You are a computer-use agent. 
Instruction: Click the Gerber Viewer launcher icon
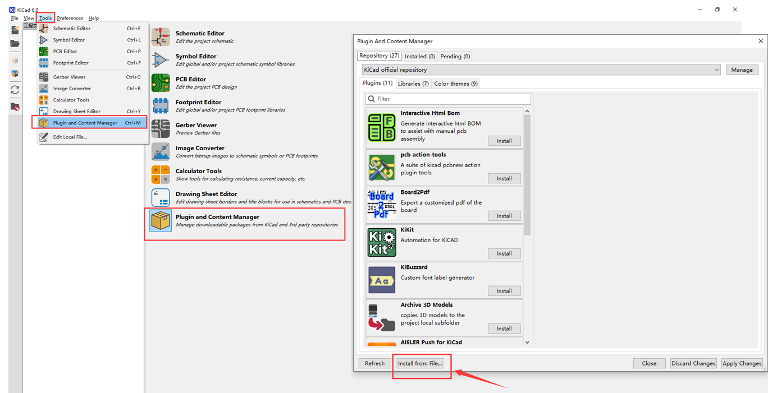161,129
